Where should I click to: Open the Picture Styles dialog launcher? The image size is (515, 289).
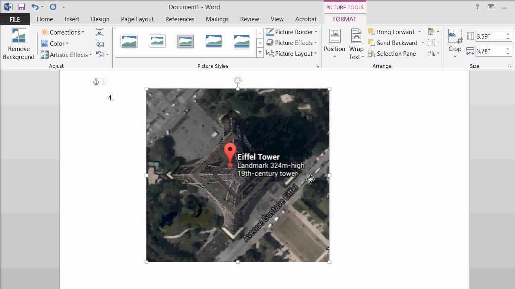pyautogui.click(x=317, y=66)
